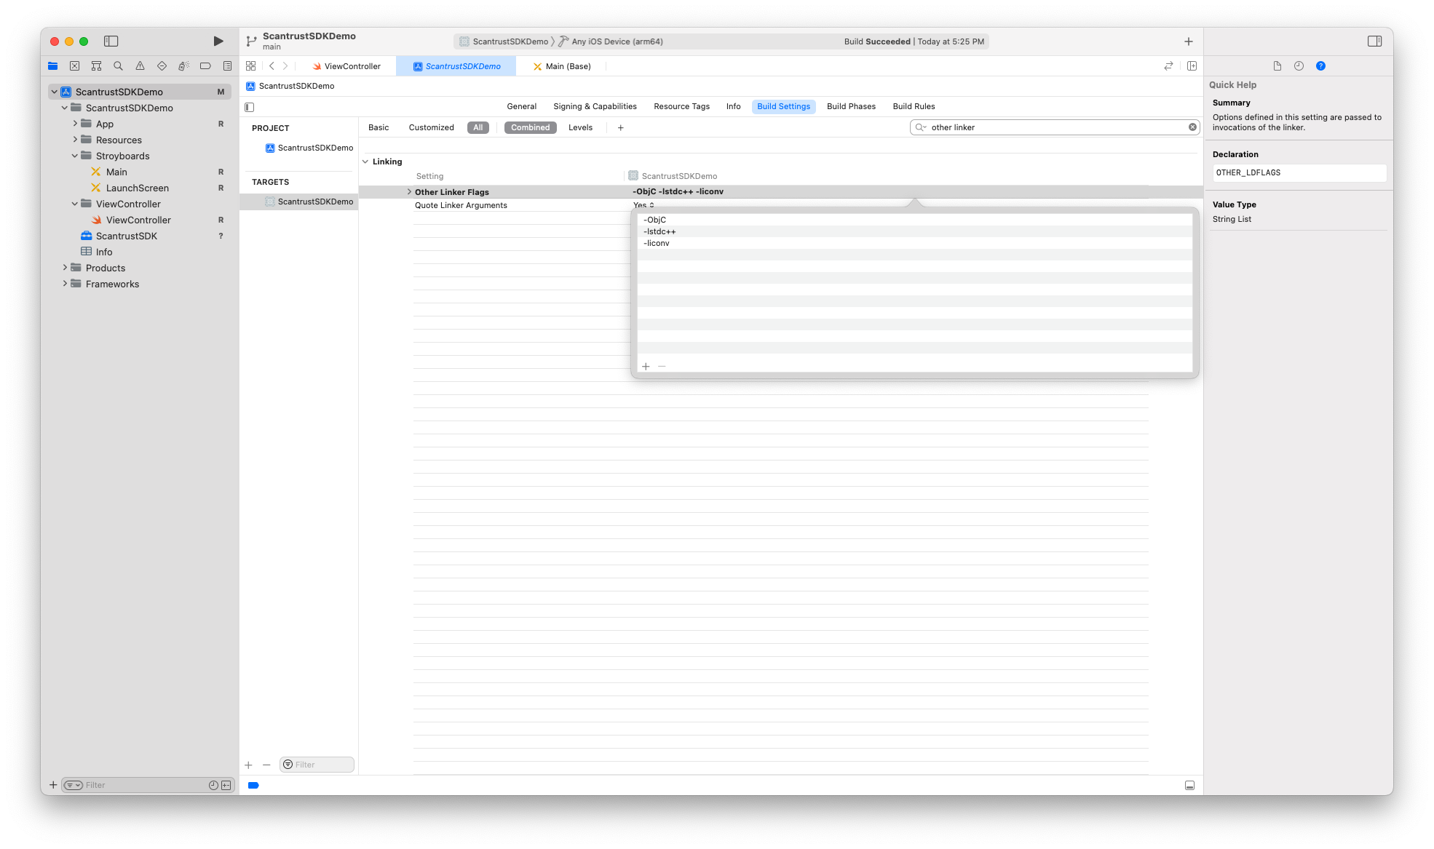This screenshot has height=849, width=1434.
Task: Switch to Resource Tags tab
Action: 681,106
